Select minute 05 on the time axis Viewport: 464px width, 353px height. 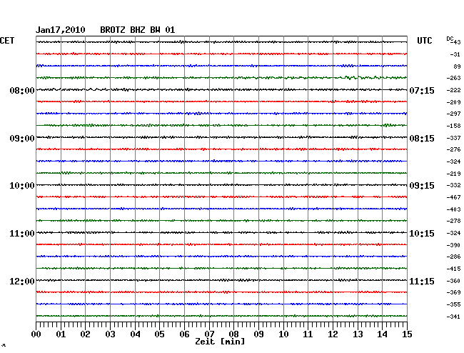[x=160, y=334]
